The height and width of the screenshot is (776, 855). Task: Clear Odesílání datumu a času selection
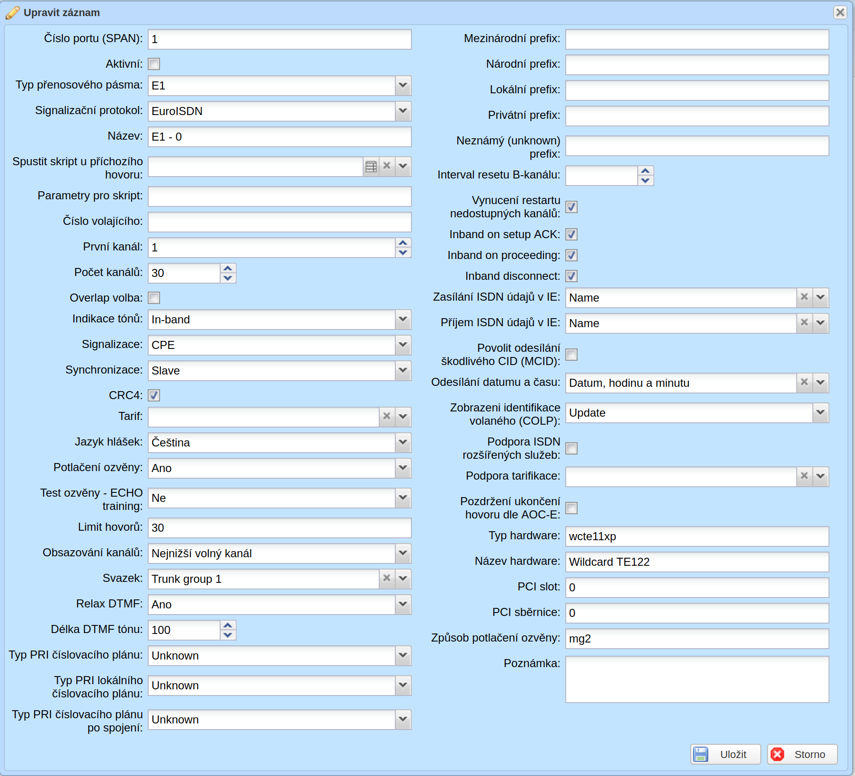coord(804,383)
